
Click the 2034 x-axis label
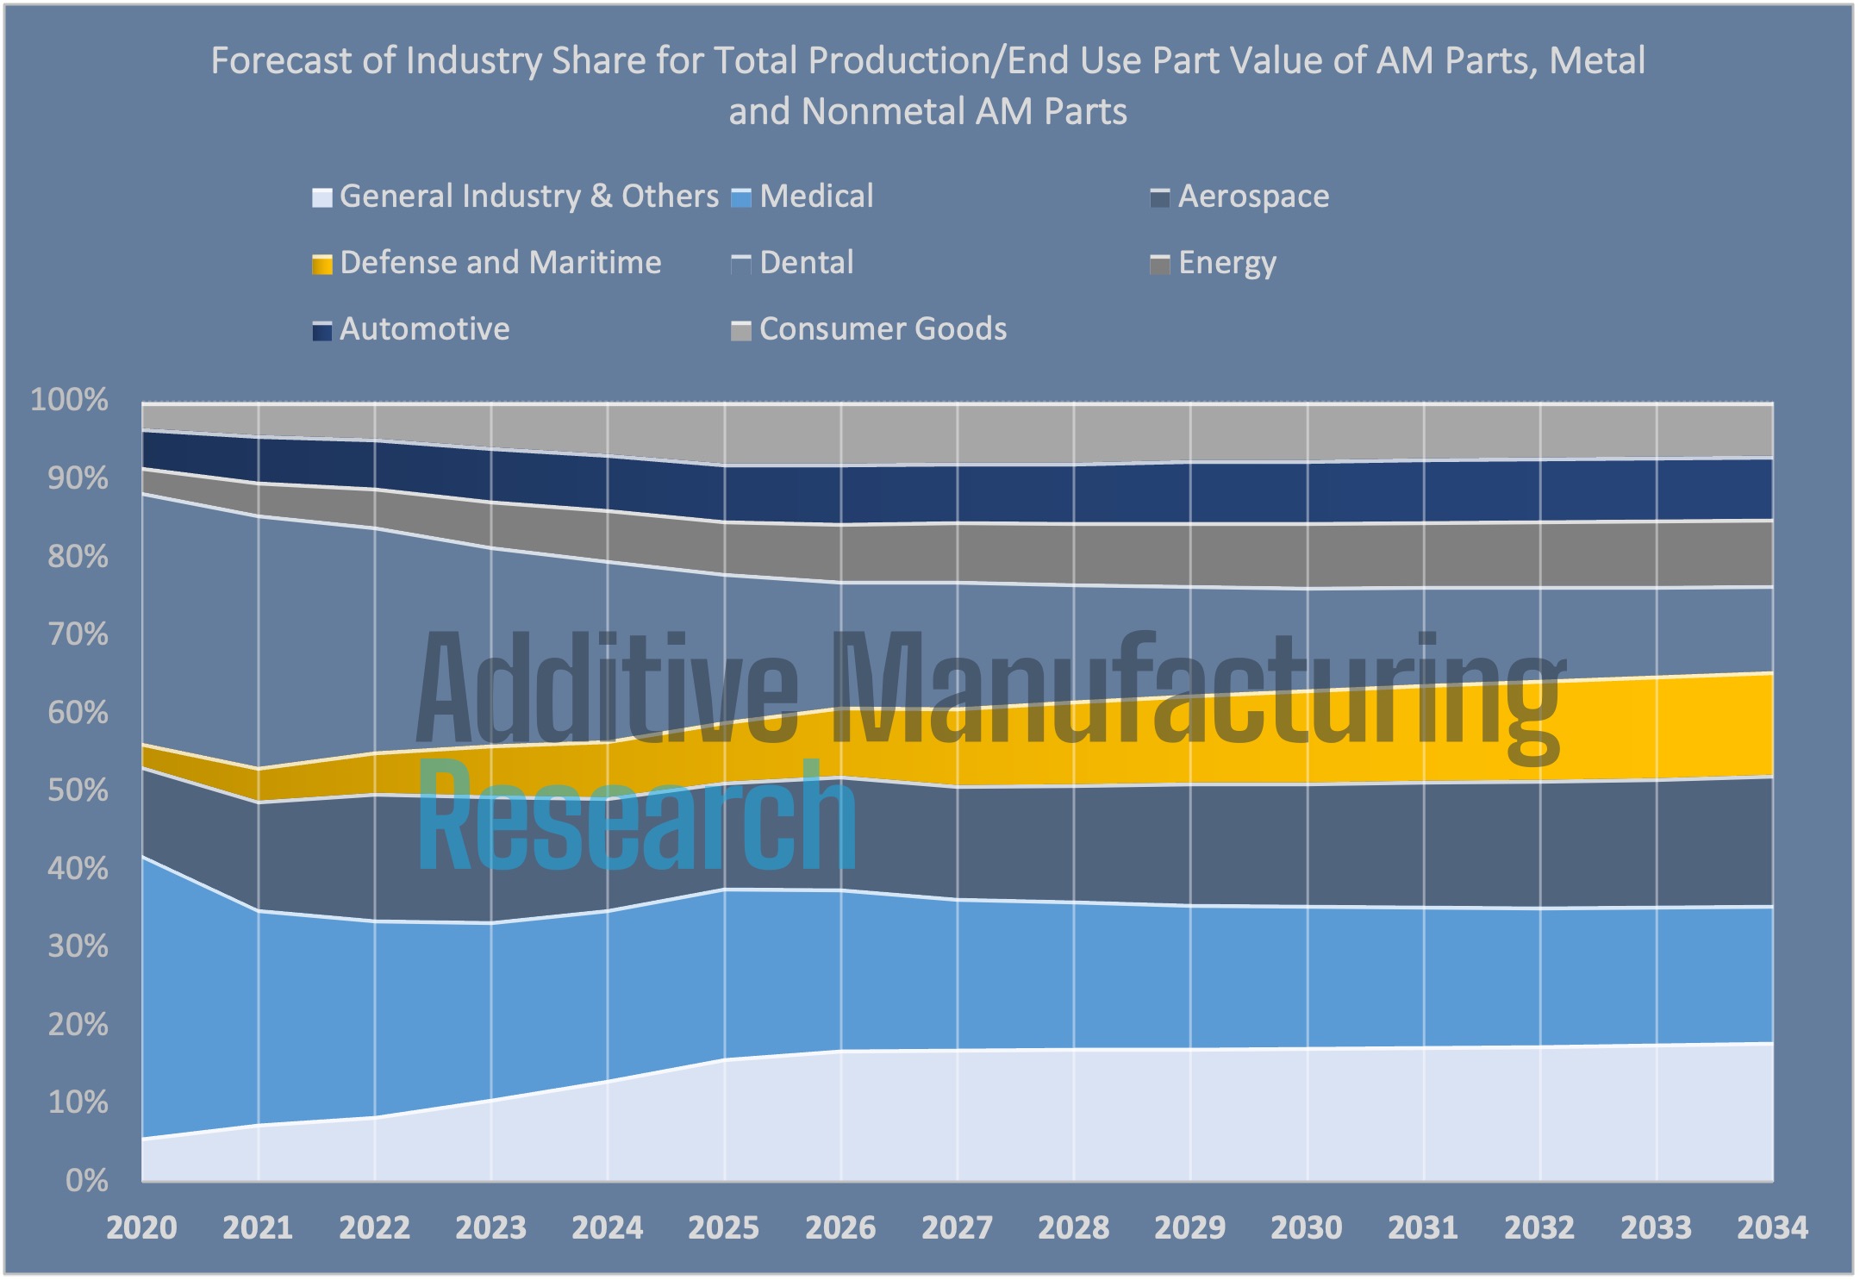(x=1772, y=1227)
